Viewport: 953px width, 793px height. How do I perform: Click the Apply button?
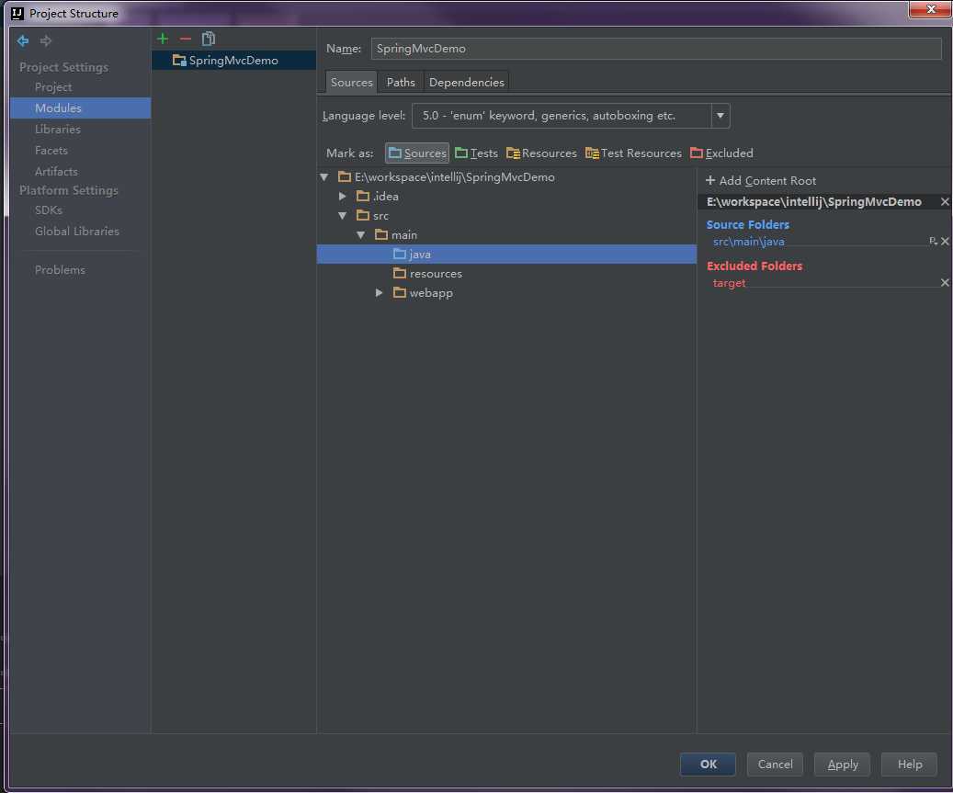click(843, 764)
